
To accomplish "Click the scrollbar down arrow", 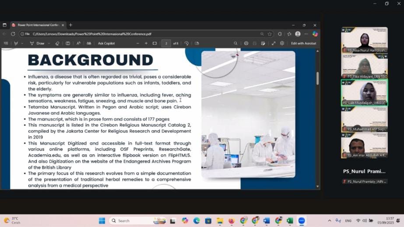I will [x=317, y=186].
